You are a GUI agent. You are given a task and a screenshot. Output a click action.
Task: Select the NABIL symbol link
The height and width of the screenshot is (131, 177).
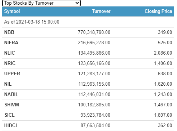pos(11,94)
